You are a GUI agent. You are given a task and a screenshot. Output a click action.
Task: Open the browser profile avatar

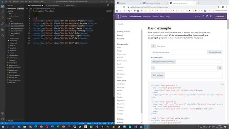pos(223,7)
